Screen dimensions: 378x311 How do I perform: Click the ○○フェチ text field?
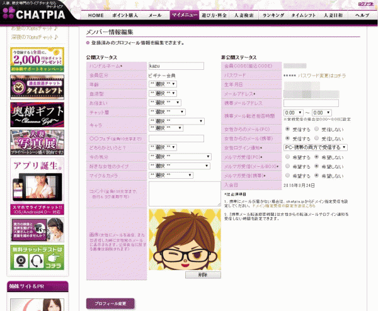(x=176, y=139)
